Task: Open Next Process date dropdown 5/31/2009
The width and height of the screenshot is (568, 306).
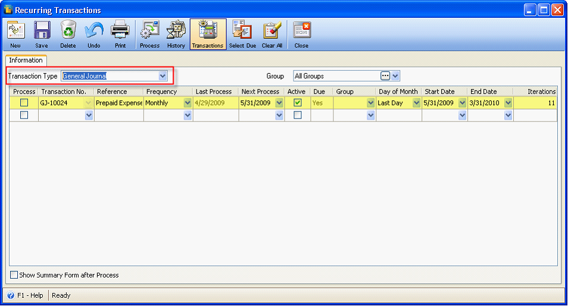Action: coord(279,103)
